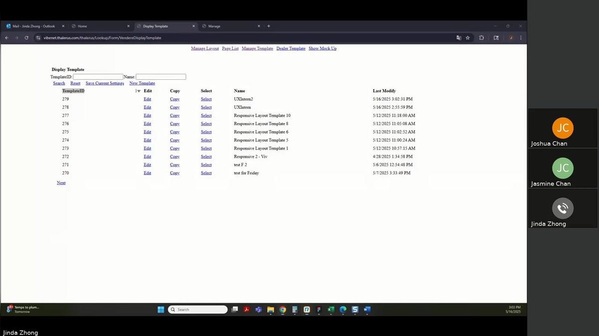Open Chrome's three-dot customize menu
The image size is (599, 336).
pyautogui.click(x=521, y=37)
